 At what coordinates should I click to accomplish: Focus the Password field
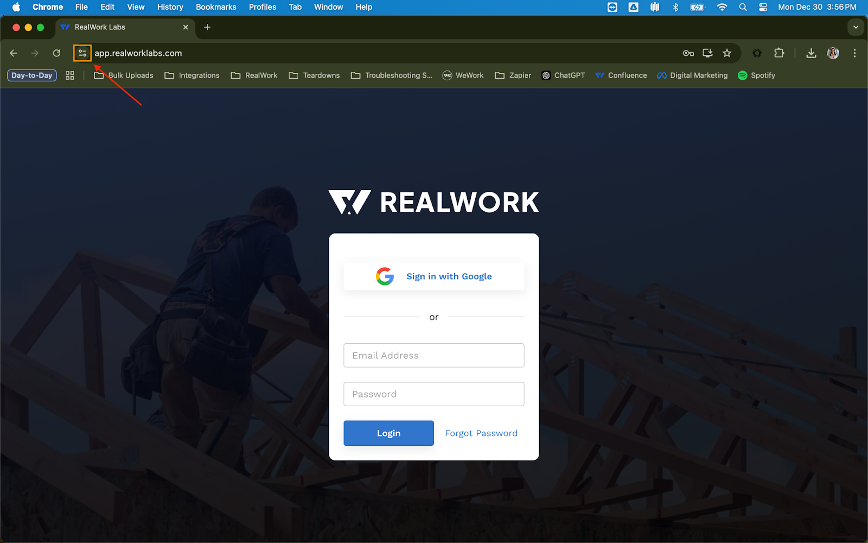(x=434, y=394)
